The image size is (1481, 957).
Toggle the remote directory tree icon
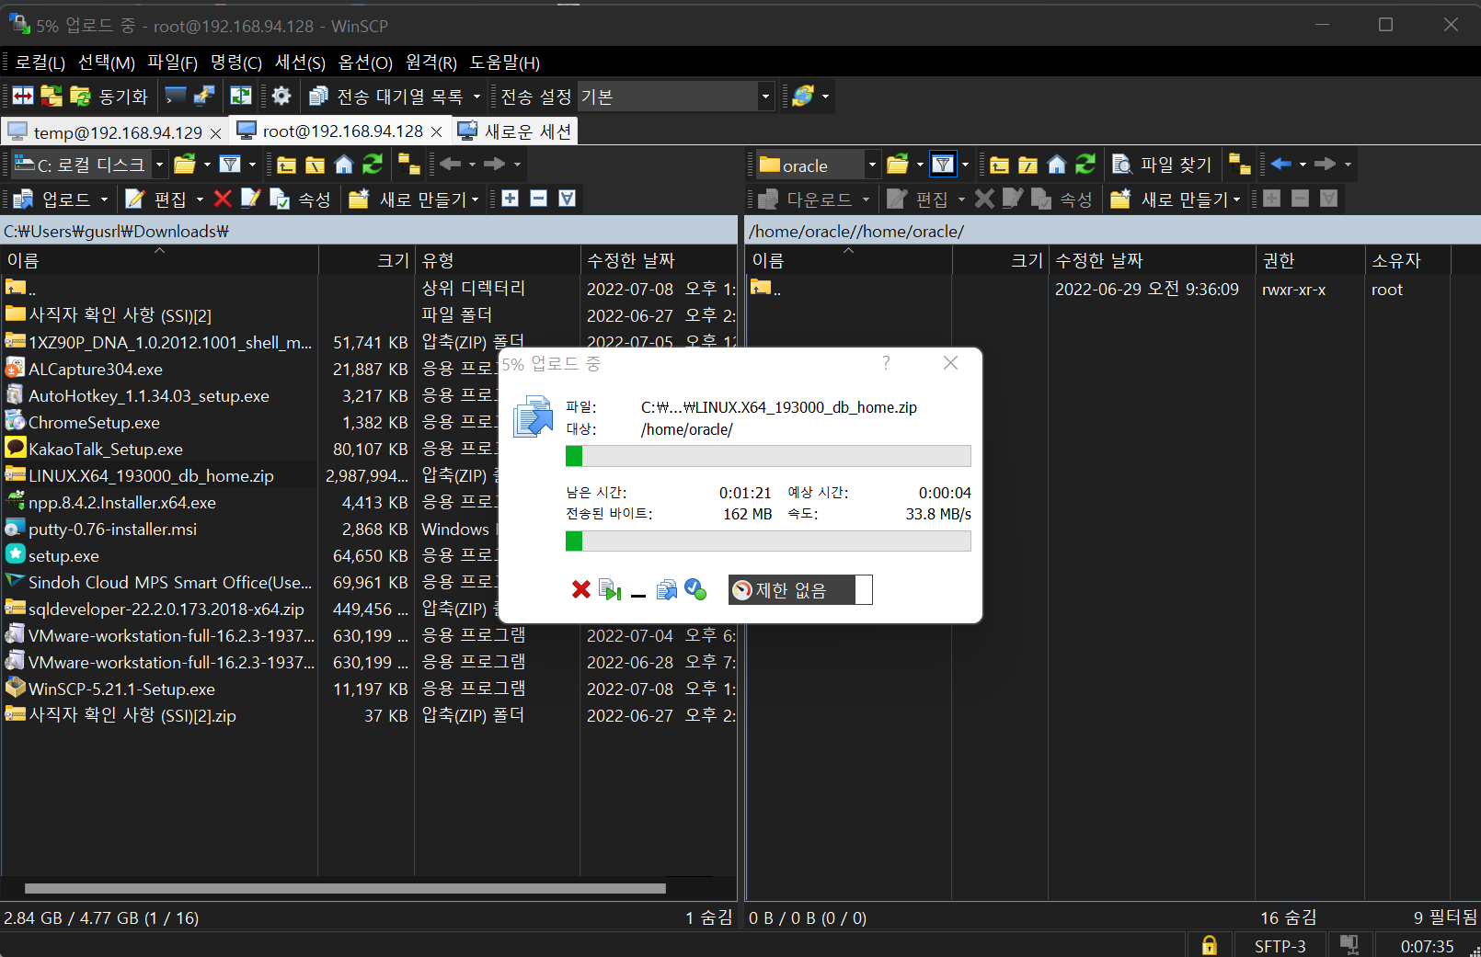coord(1240,165)
